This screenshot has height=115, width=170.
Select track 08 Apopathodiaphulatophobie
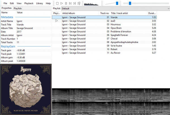coord(104,42)
